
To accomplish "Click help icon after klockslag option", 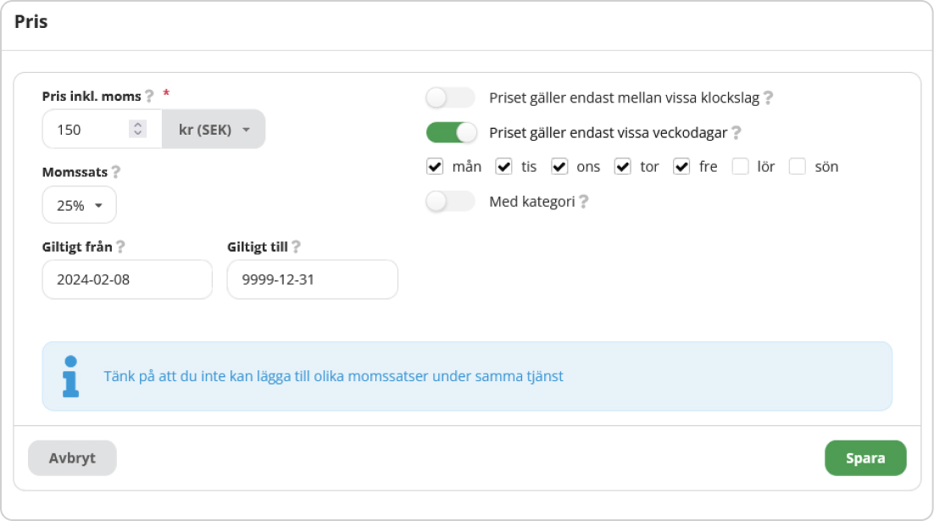I will 768,97.
